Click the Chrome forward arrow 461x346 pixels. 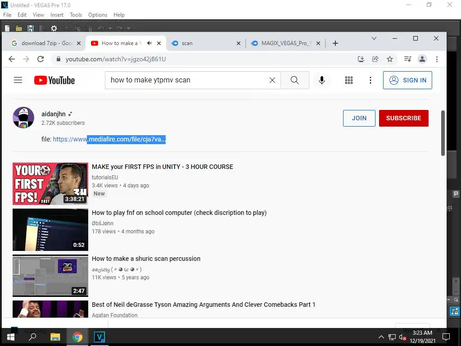pos(26,59)
